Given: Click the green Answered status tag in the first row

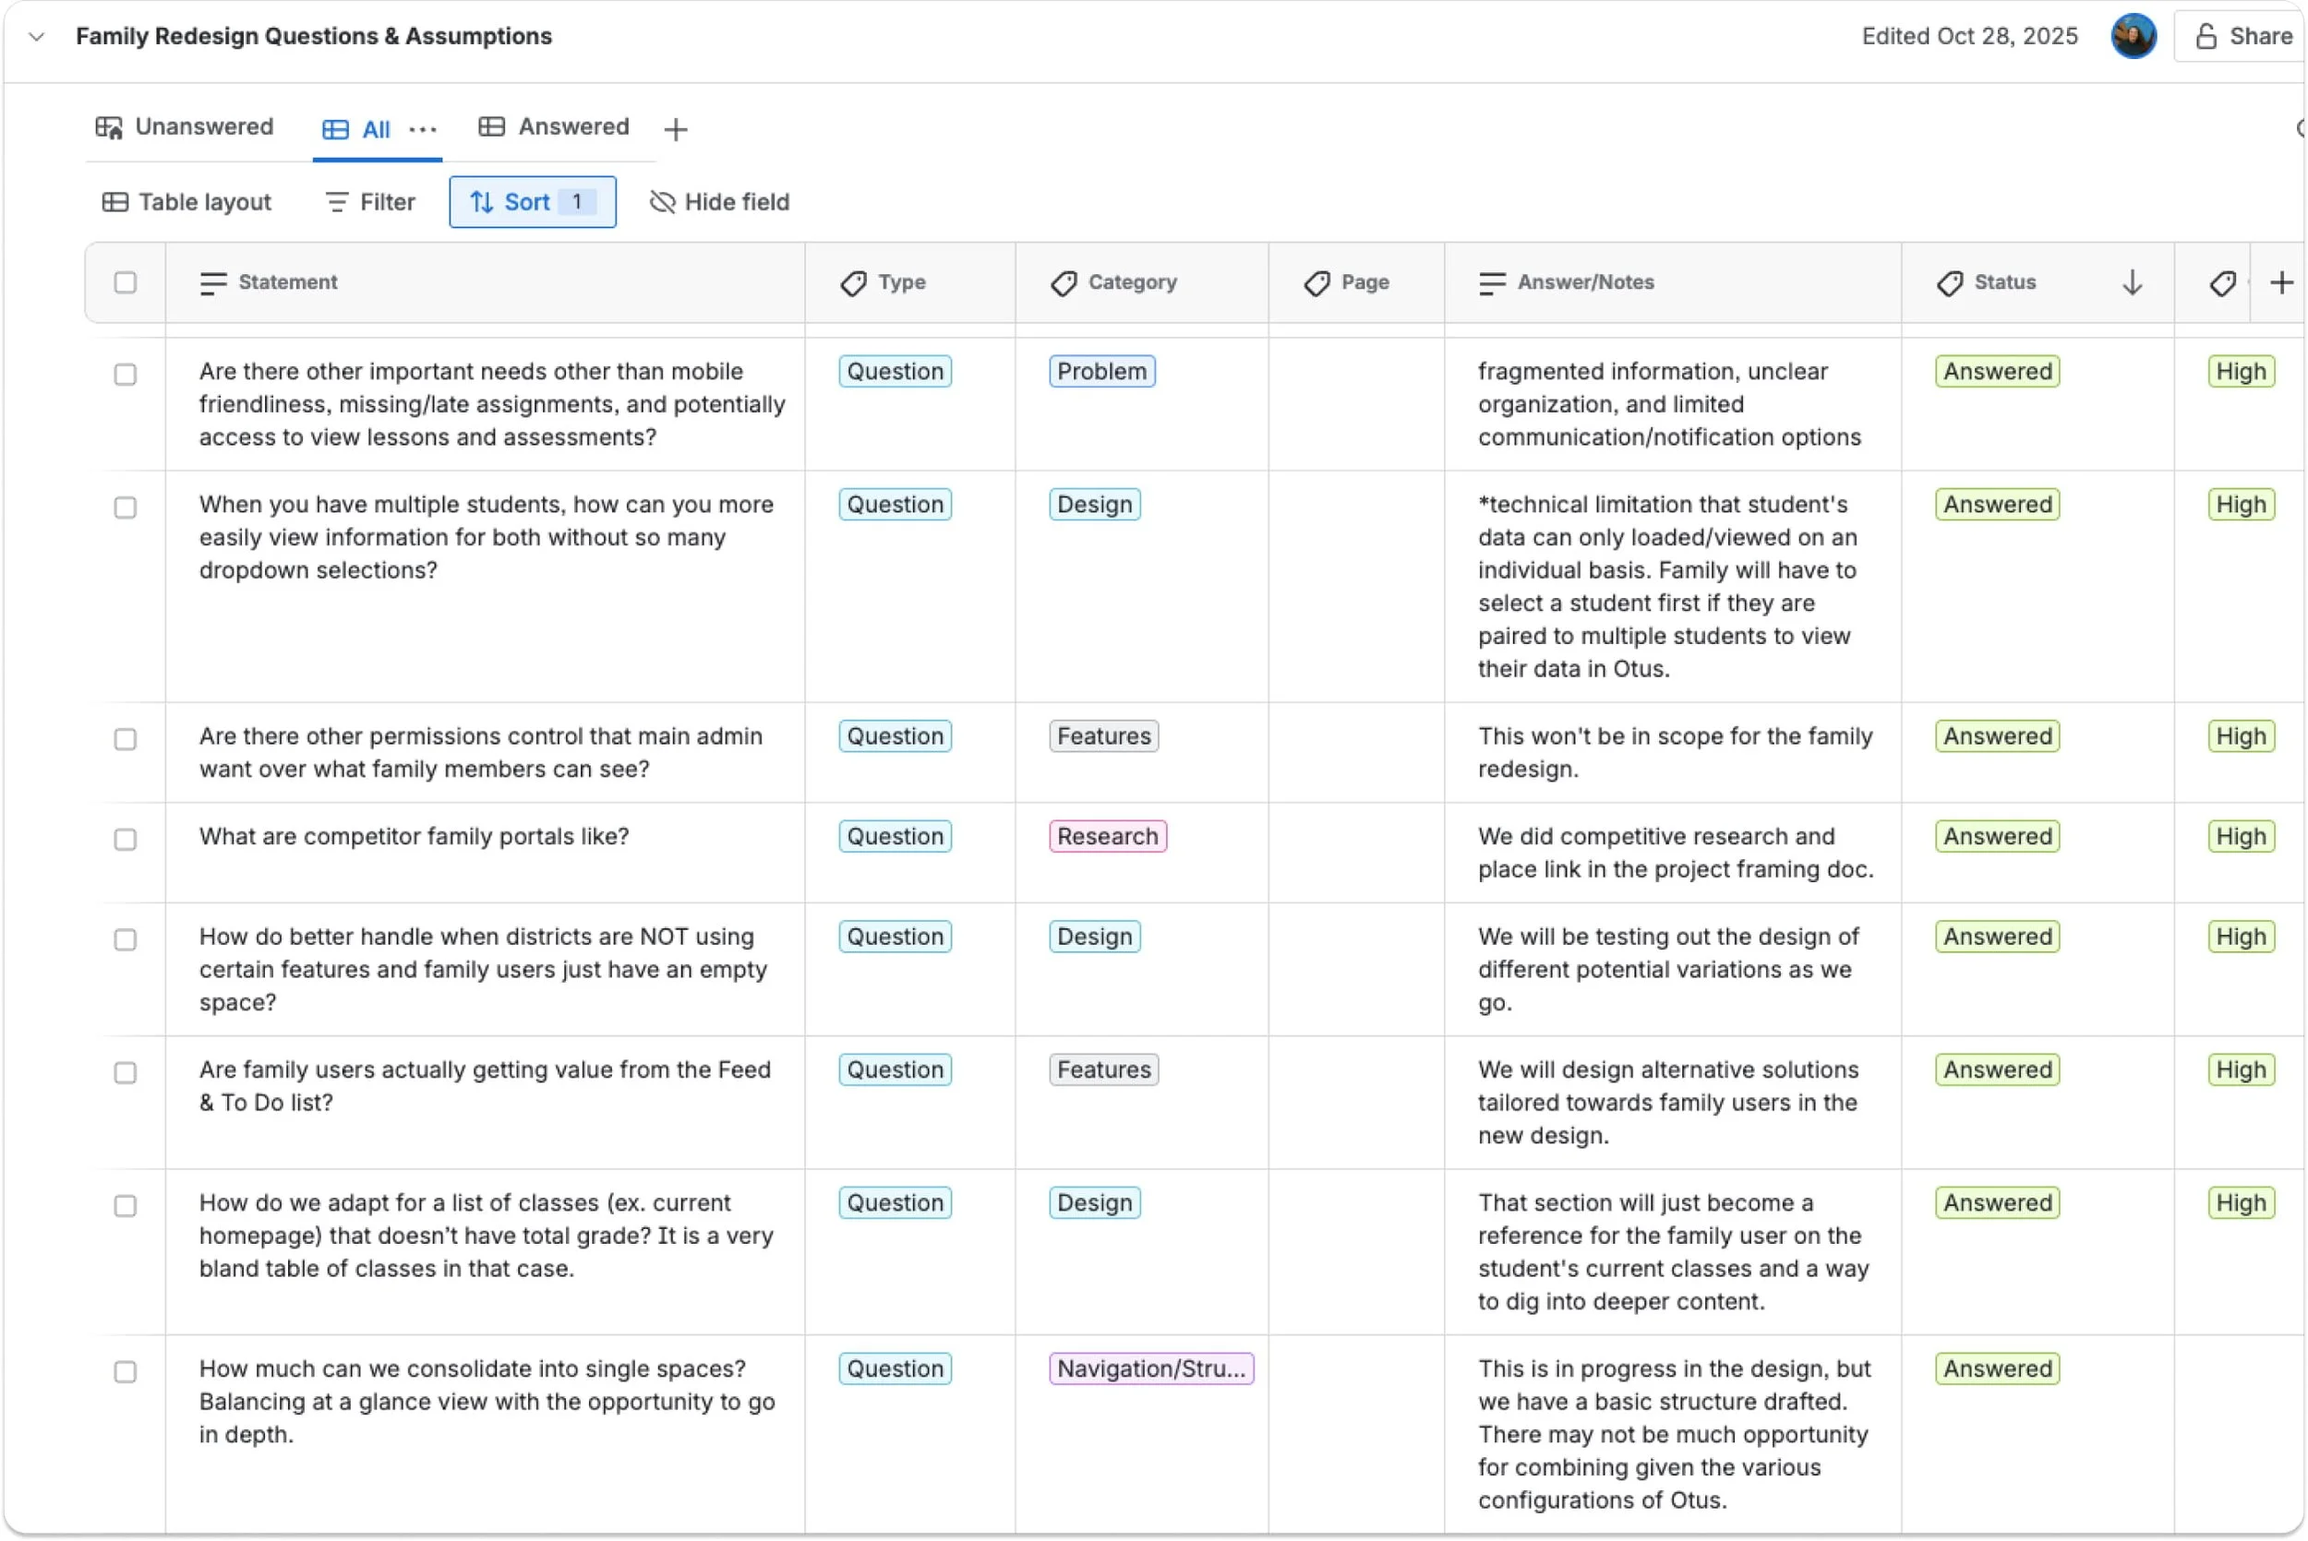Looking at the screenshot, I should pyautogui.click(x=1996, y=372).
